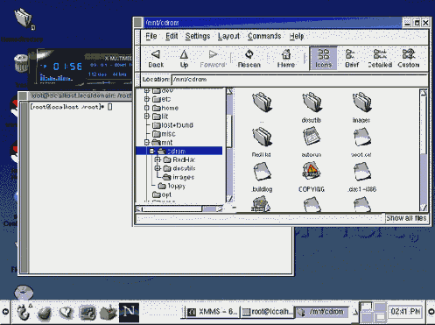Screen dimensions: 435x325
Task: Click the Location path input field
Action: tap(299, 80)
